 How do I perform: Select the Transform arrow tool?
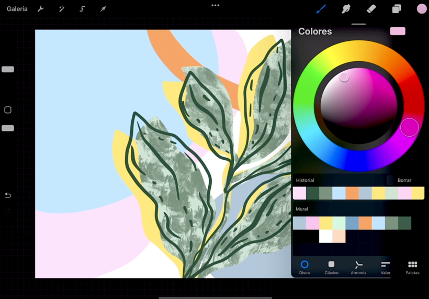pos(103,9)
